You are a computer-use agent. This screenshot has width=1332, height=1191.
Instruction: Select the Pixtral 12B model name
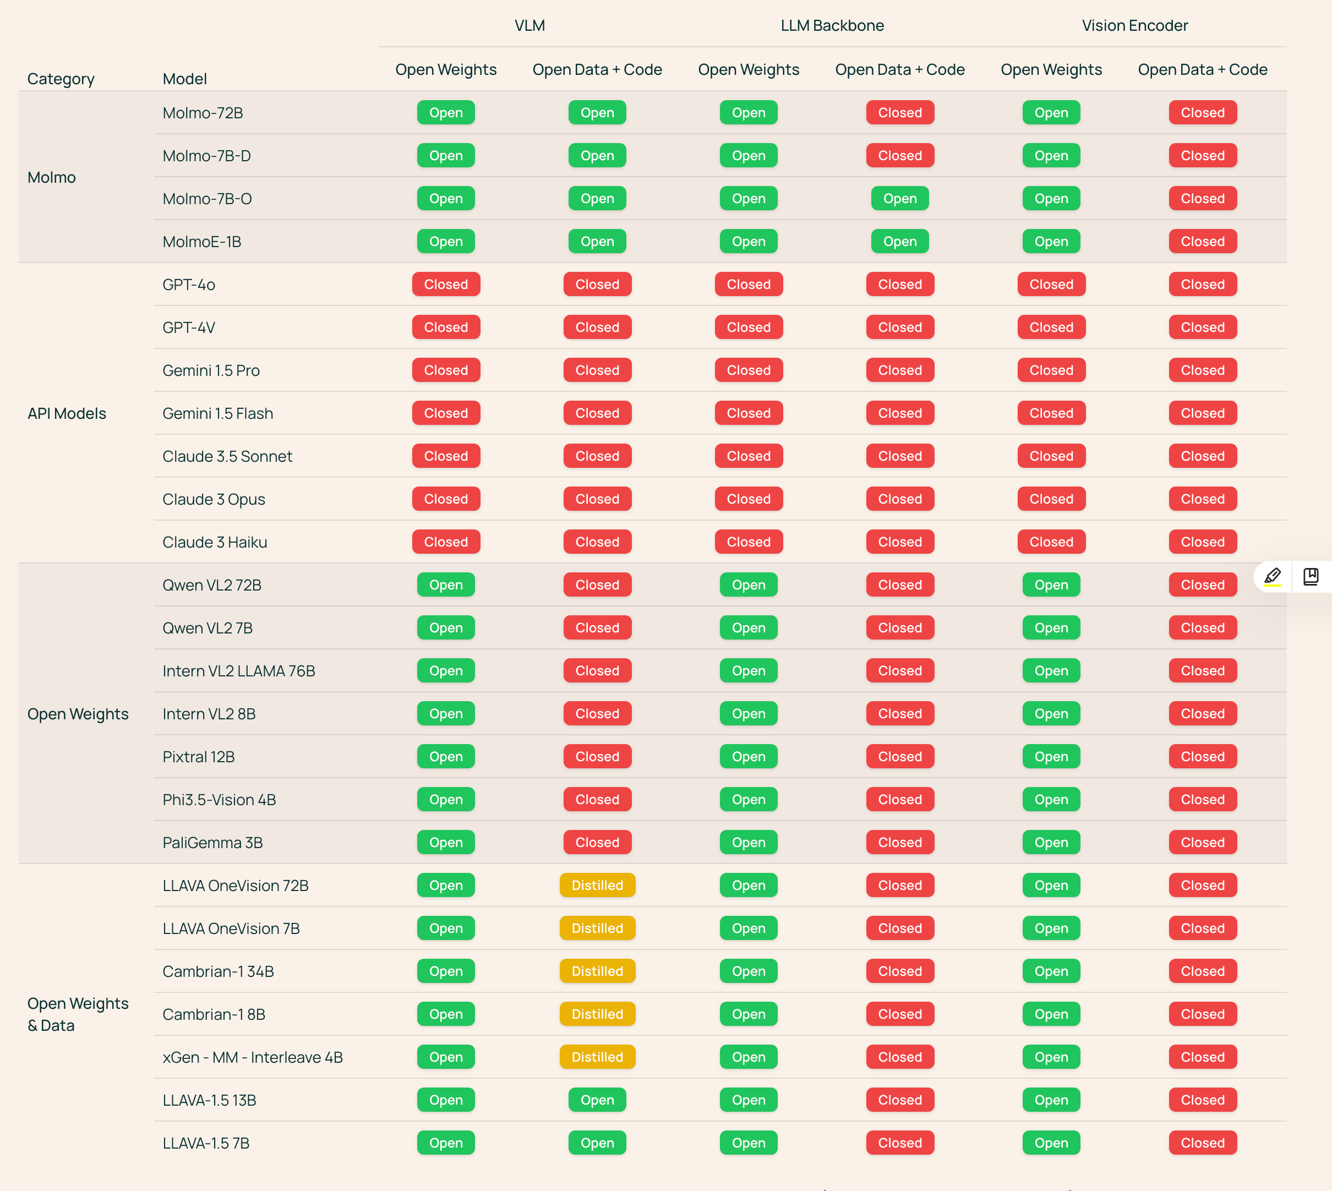tap(198, 757)
